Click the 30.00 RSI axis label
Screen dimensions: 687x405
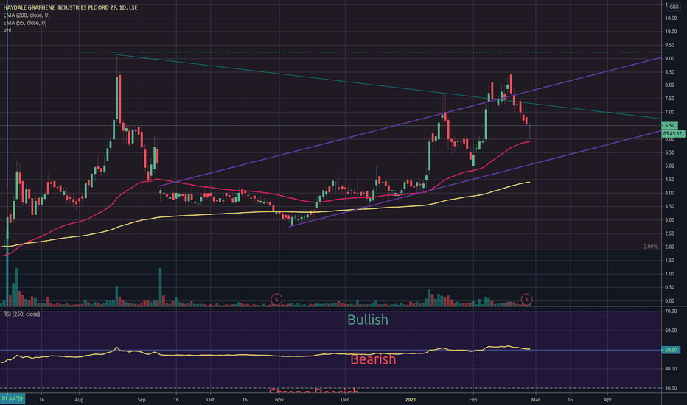671,388
